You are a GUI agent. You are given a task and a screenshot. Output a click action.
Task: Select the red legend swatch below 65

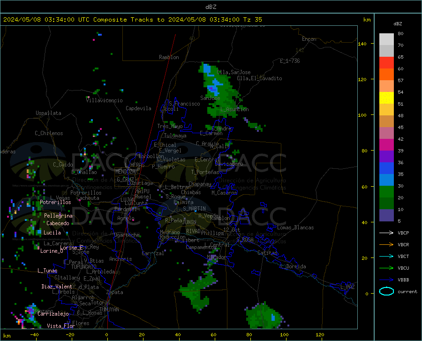click(x=386, y=63)
